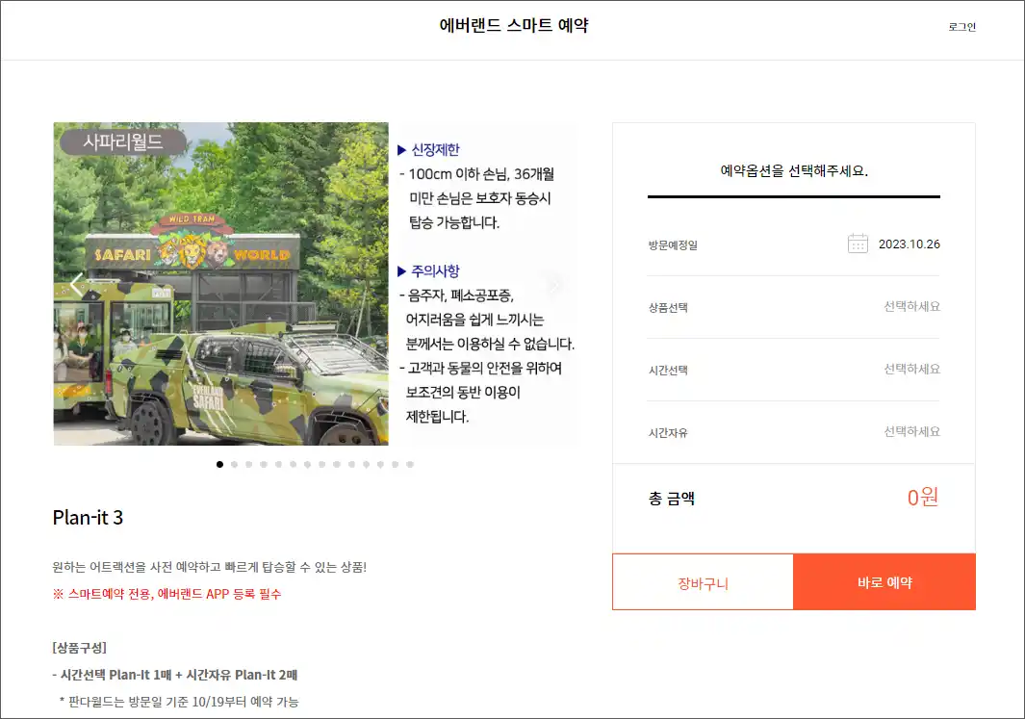1025x719 pixels.
Task: Add to cart with 장바구니 button
Action: 703,581
